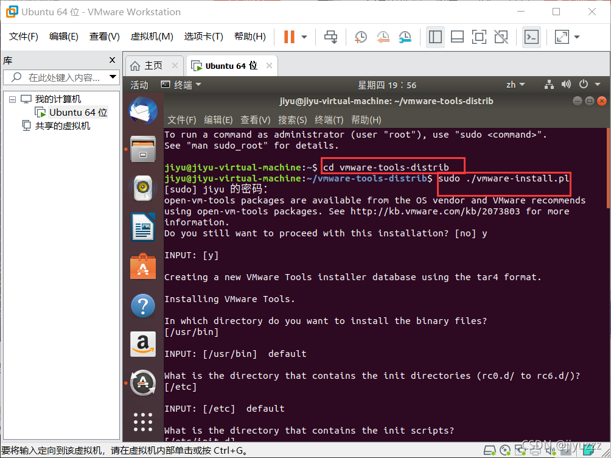Click the orange pause virtual machine button

tap(289, 37)
